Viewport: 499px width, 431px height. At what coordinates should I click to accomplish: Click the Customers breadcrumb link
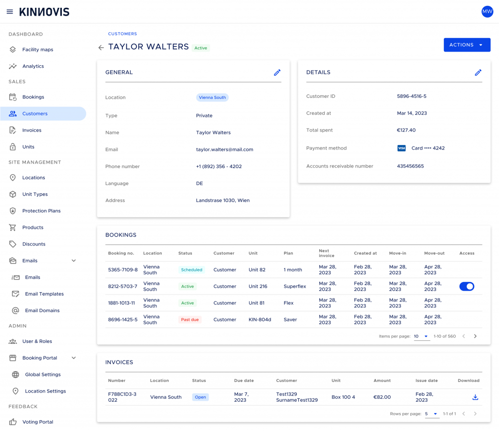click(122, 34)
